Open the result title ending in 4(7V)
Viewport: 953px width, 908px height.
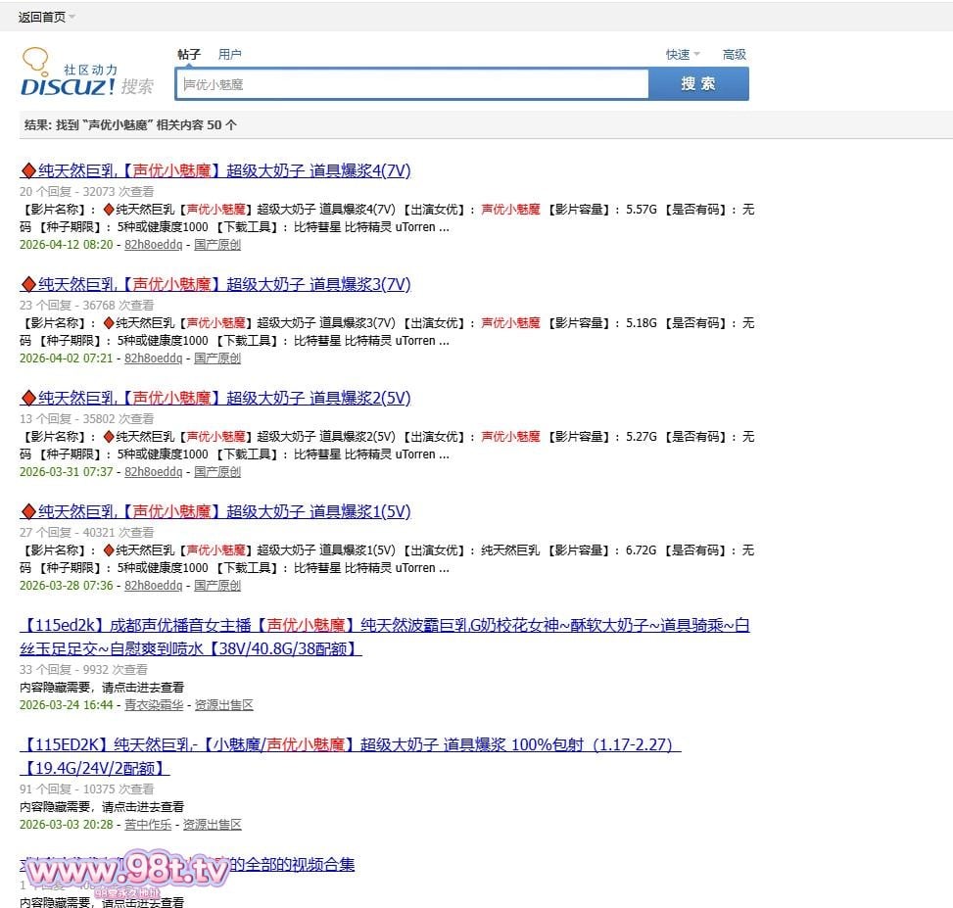click(x=223, y=170)
